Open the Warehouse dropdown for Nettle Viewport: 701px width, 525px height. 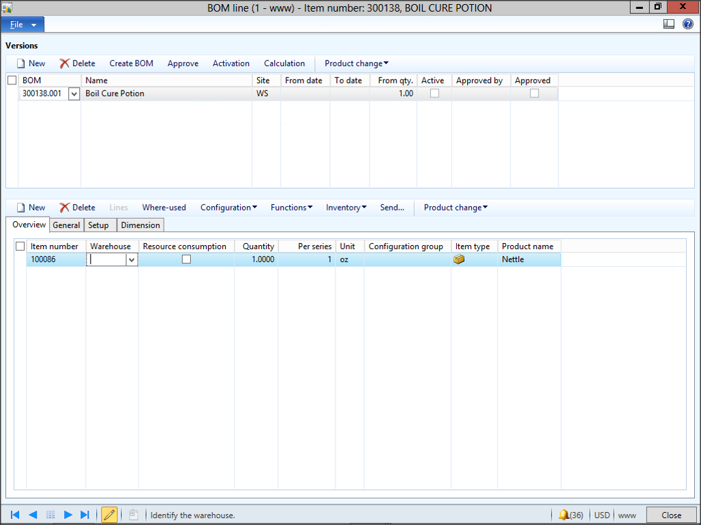click(131, 259)
